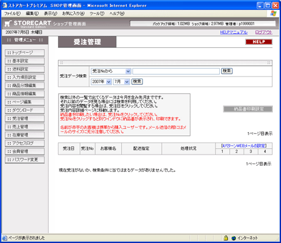Click the Windows flag icon in menu bar
281x243 pixels.
click(x=274, y=14)
